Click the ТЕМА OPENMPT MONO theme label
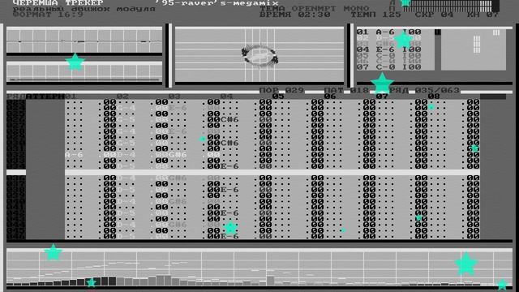The height and width of the screenshot is (292, 519). click(x=314, y=8)
